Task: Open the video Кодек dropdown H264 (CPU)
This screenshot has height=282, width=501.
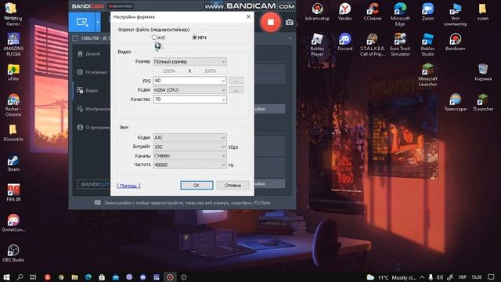Action: [x=189, y=90]
